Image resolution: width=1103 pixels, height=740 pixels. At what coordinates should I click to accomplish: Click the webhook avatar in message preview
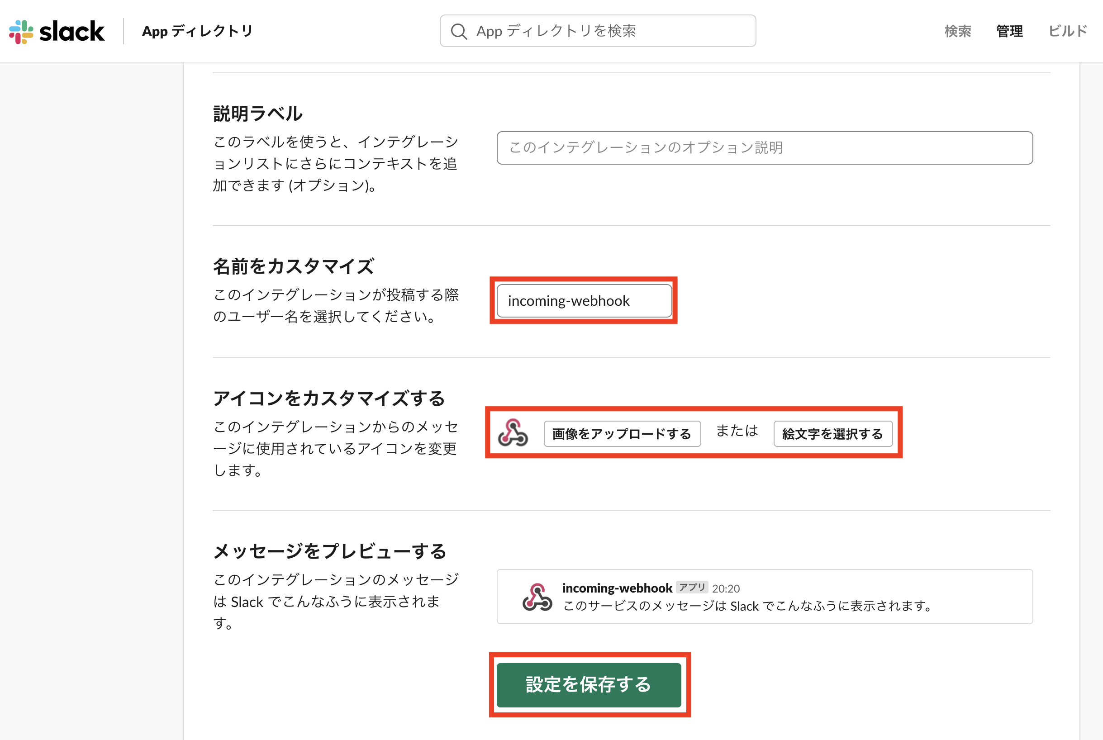coord(537,597)
